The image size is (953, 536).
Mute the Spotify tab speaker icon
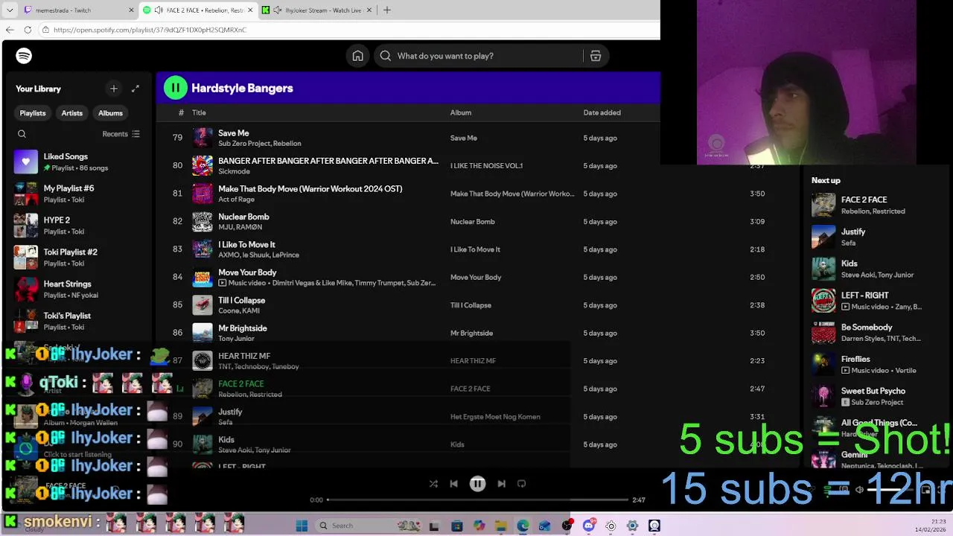tap(159, 10)
